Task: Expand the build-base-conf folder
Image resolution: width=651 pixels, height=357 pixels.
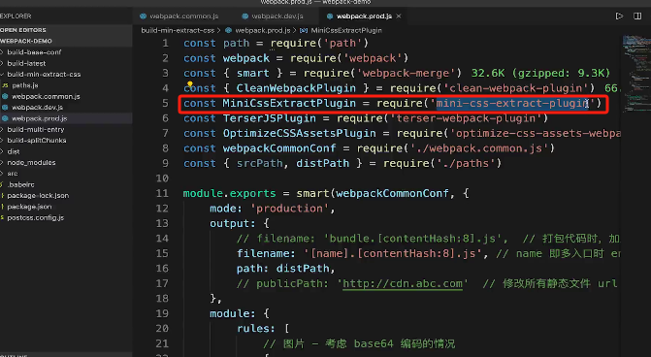Action: pos(34,52)
